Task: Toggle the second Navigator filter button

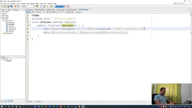Action: coord(9,101)
